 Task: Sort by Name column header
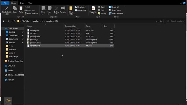tap(29, 26)
